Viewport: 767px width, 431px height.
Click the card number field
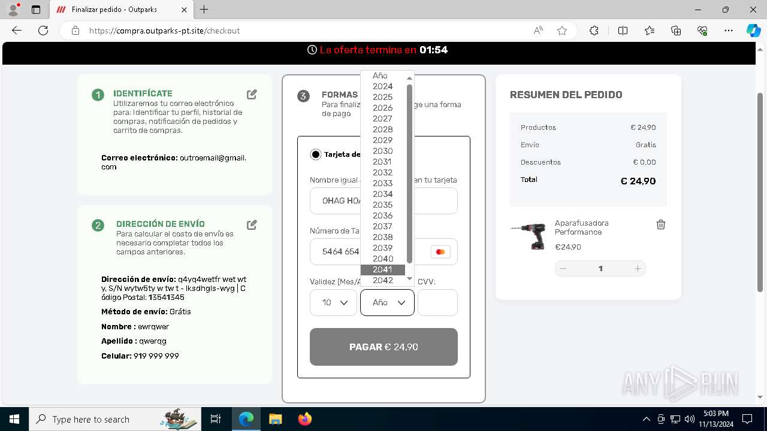click(x=383, y=251)
